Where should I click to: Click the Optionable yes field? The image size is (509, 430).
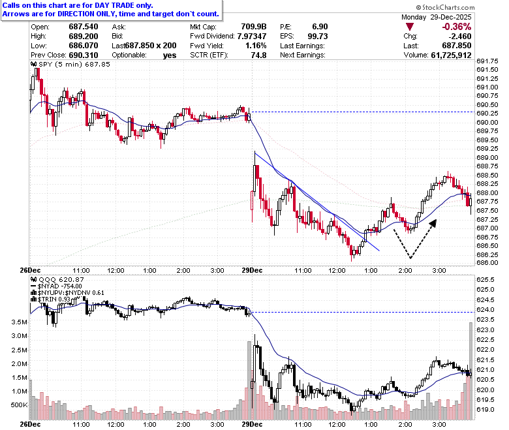pos(144,55)
